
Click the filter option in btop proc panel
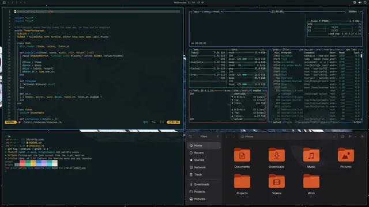pos(285,49)
